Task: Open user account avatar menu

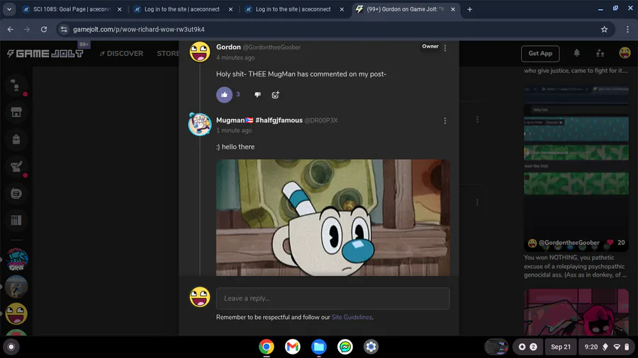Action: point(625,53)
